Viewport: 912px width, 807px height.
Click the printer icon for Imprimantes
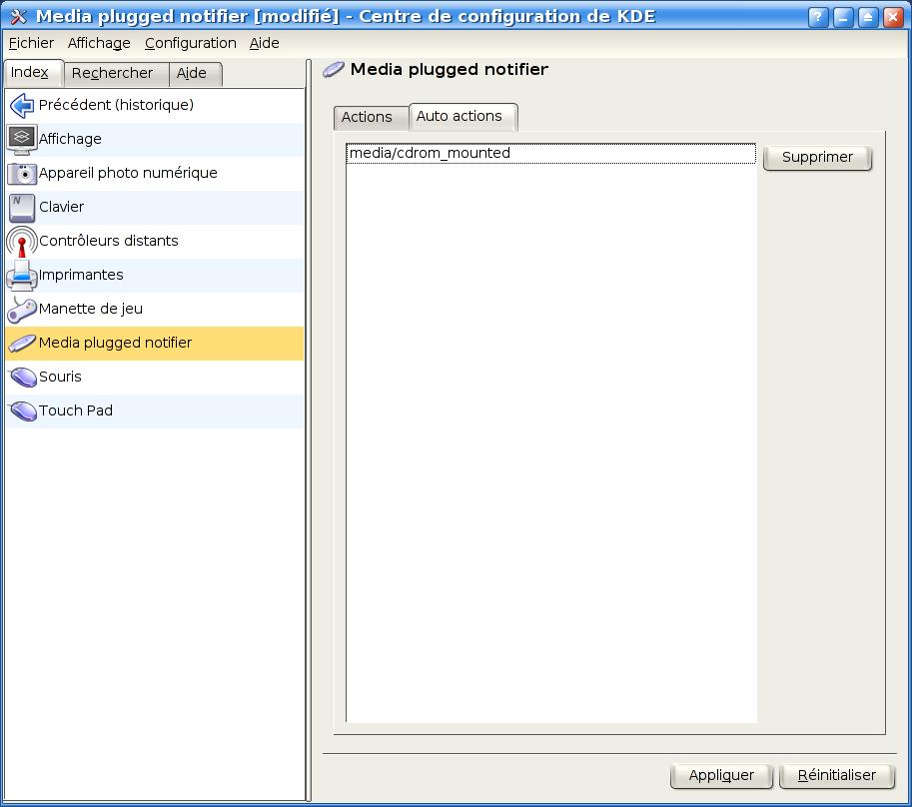click(x=22, y=275)
